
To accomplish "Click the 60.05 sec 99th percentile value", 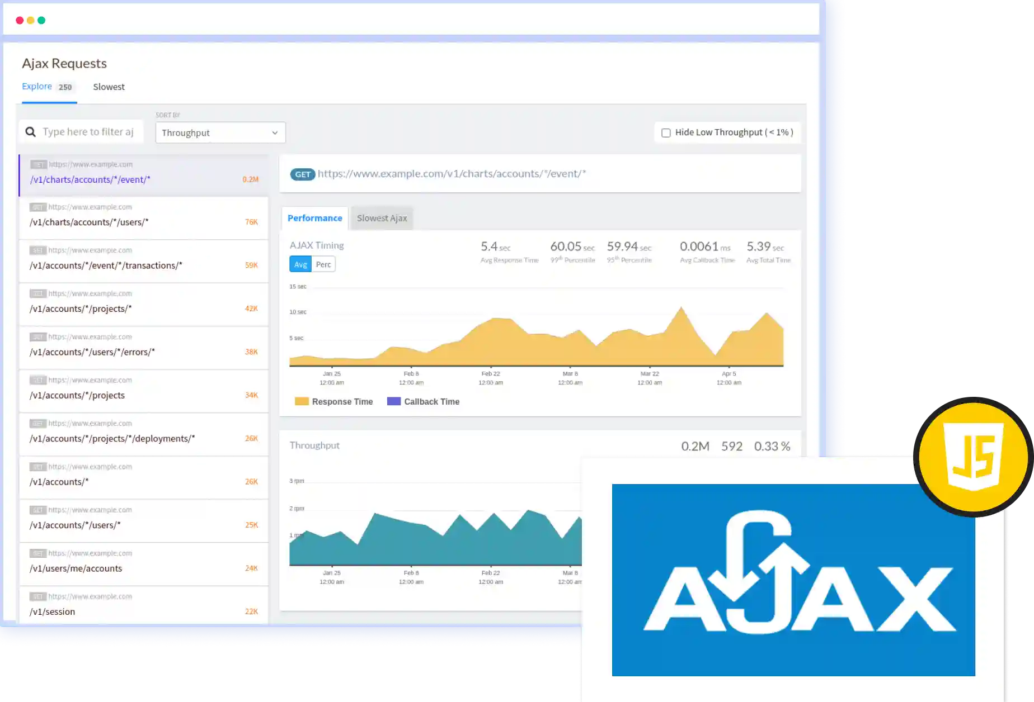I will pyautogui.click(x=572, y=246).
